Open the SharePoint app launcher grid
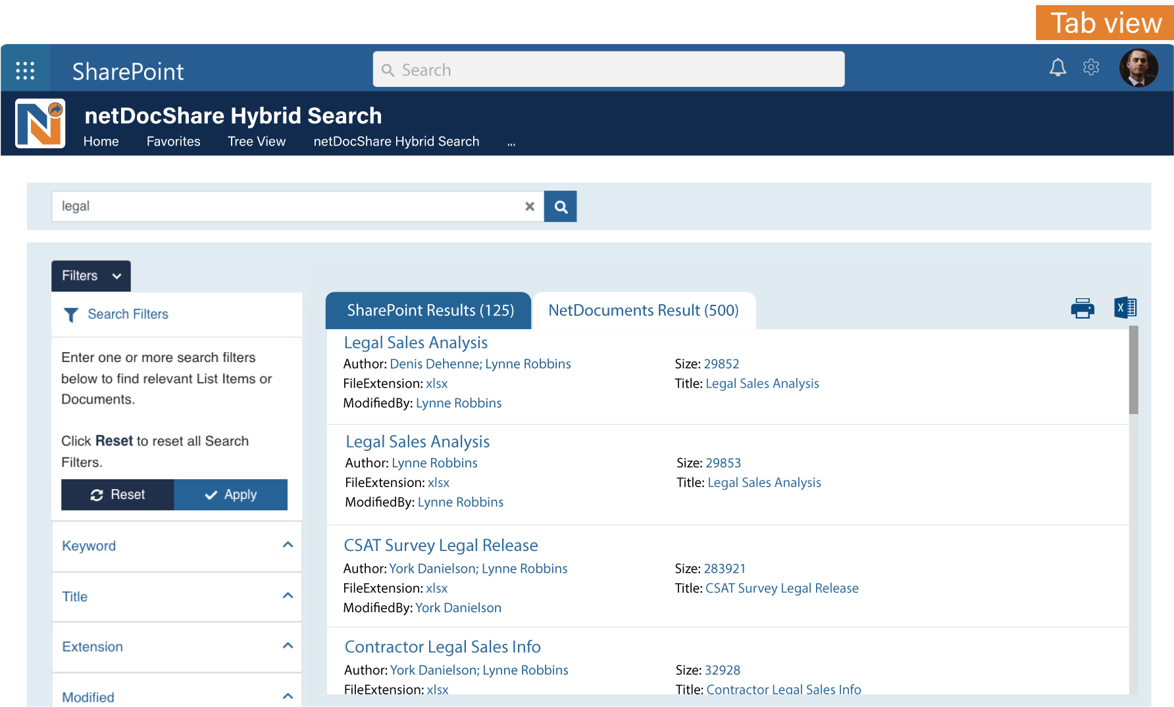 [x=25, y=70]
